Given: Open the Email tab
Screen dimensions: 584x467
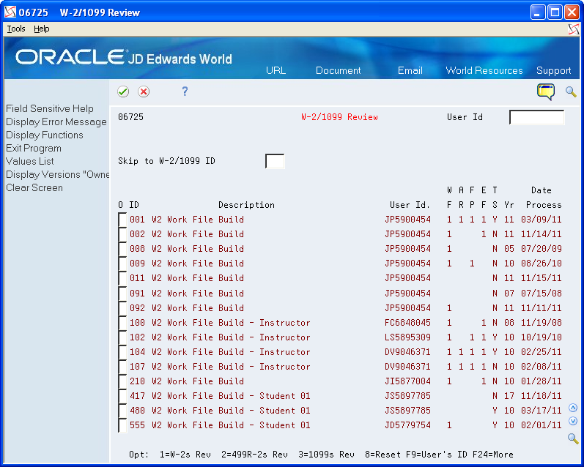Looking at the screenshot, I should [410, 70].
